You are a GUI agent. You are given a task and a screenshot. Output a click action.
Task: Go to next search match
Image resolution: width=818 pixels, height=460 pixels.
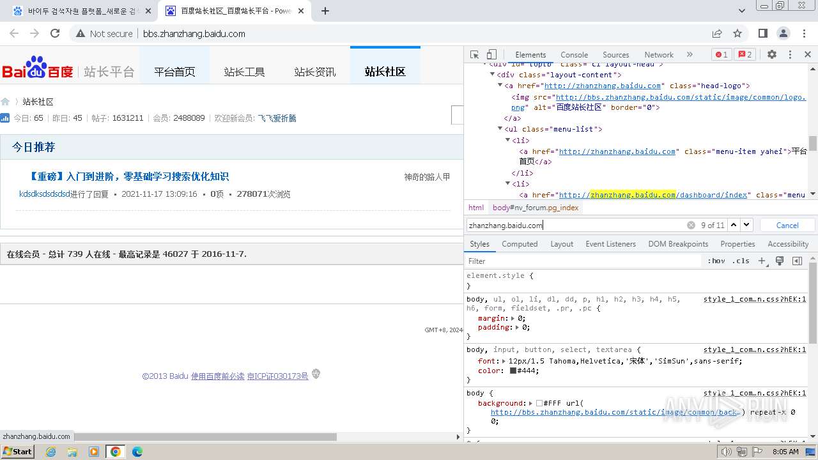tap(746, 225)
